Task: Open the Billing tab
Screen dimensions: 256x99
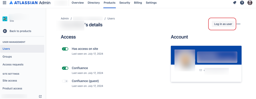Action: pyautogui.click(x=138, y=3)
